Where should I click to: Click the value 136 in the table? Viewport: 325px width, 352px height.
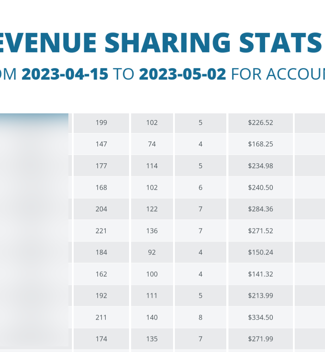(152, 231)
